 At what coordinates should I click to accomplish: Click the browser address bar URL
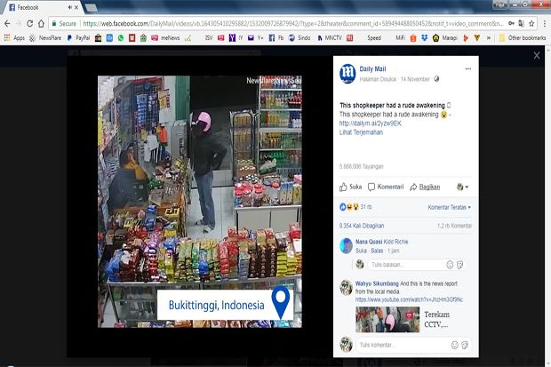pos(293,24)
